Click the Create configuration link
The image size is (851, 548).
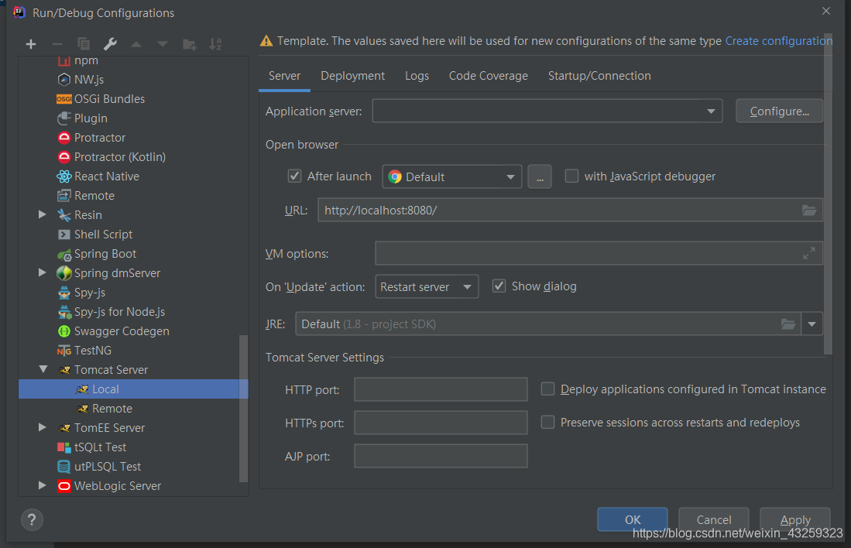[x=778, y=41]
